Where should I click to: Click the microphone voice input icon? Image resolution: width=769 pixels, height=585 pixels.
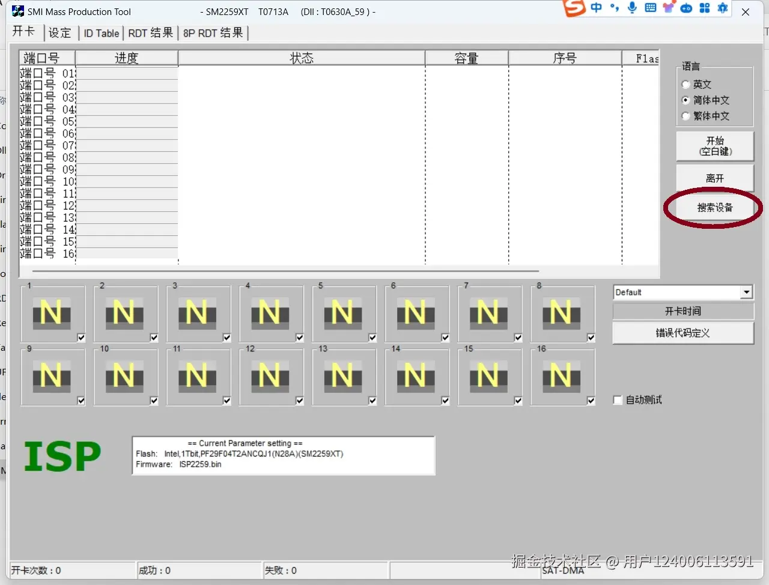pos(632,8)
